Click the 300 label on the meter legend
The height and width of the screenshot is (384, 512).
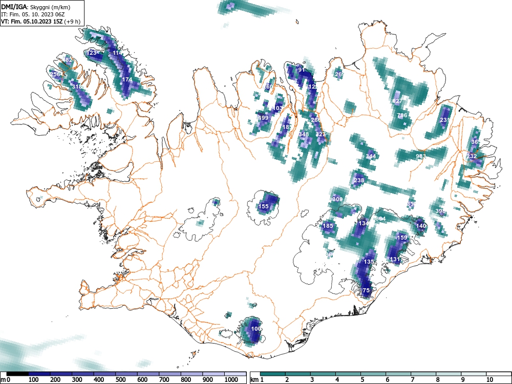77,380
